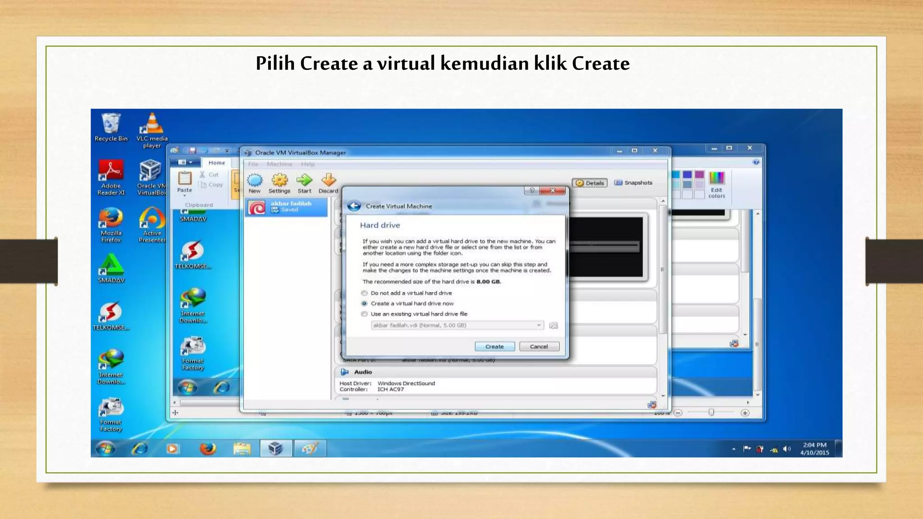Open Format Factory desktop icon

point(111,414)
